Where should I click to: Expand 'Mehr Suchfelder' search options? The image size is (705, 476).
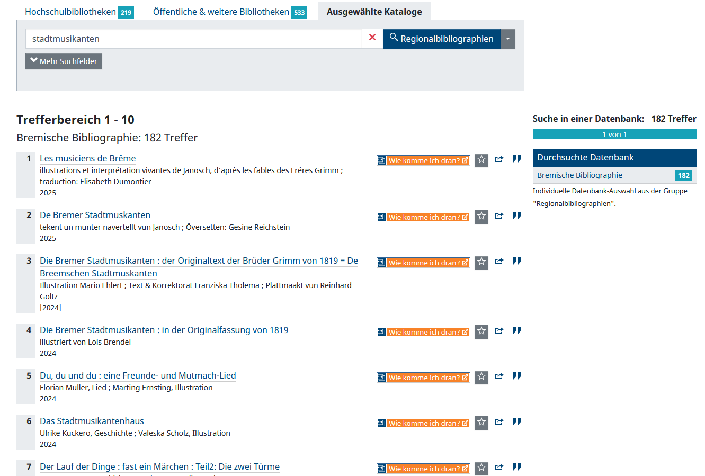(x=64, y=61)
